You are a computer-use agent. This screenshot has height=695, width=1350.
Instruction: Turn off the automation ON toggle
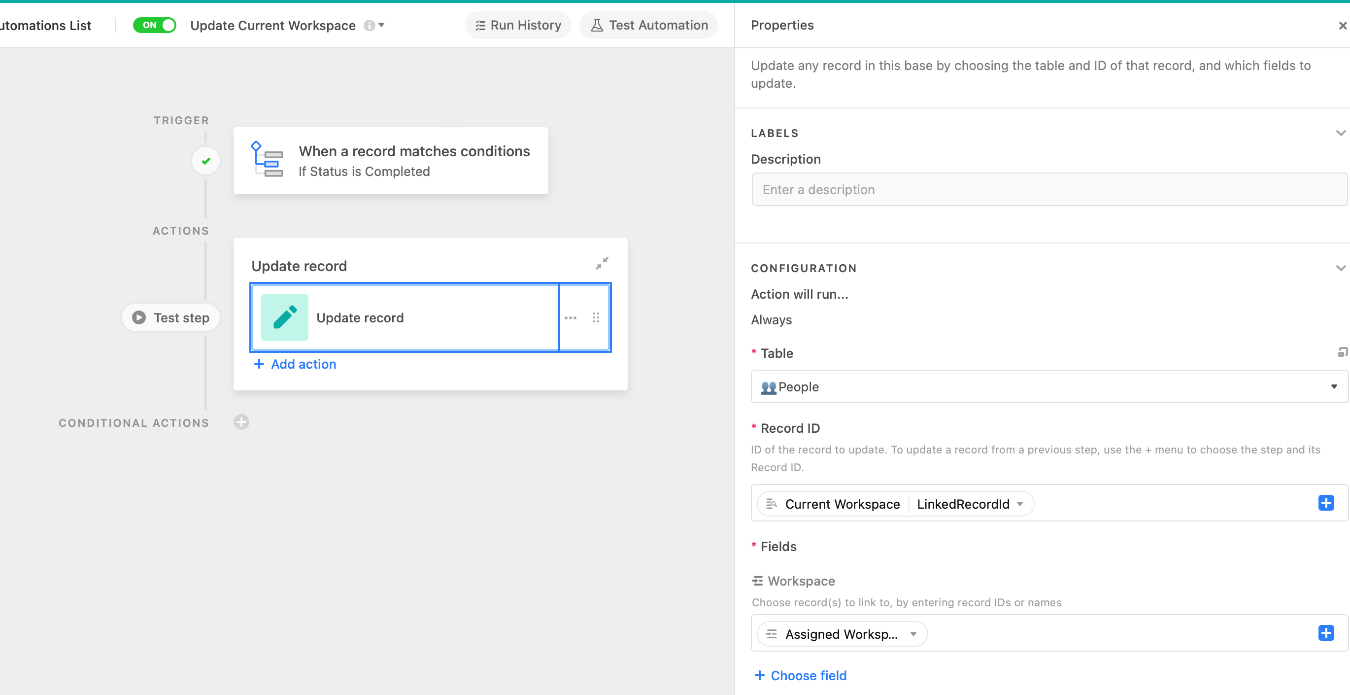pos(155,24)
